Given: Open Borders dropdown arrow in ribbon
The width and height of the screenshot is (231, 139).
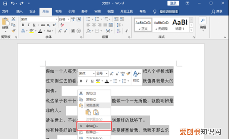Looking at the screenshot, I should click(101, 31).
